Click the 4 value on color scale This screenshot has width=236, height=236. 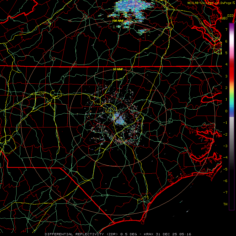[226, 65]
